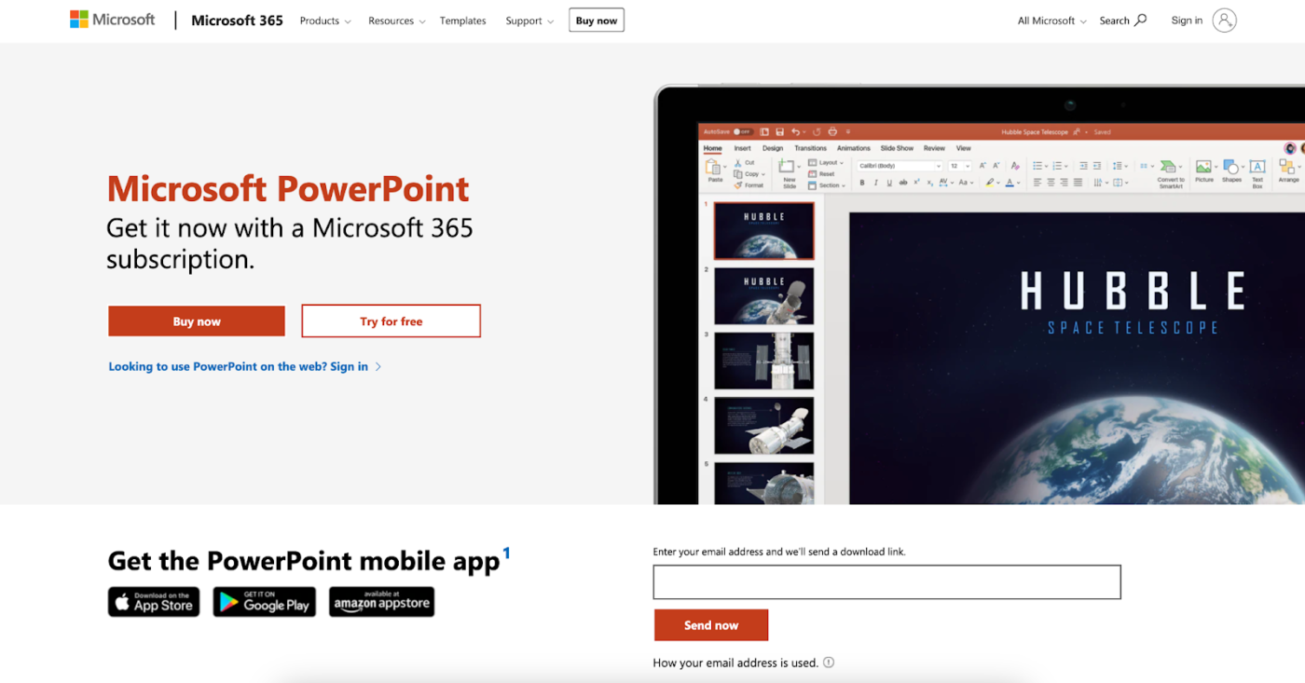Image resolution: width=1305 pixels, height=683 pixels.
Task: Click Bold in the PowerPoint ribbon
Action: click(x=862, y=183)
